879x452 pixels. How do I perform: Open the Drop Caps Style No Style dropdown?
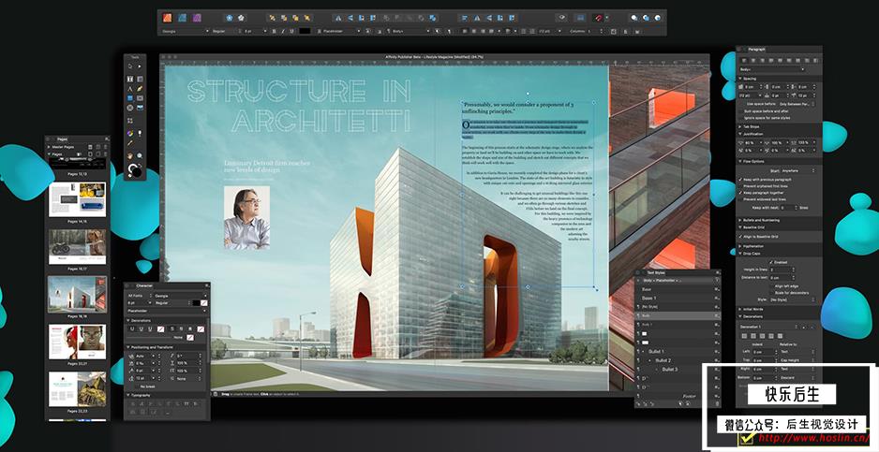pyautogui.click(x=793, y=299)
